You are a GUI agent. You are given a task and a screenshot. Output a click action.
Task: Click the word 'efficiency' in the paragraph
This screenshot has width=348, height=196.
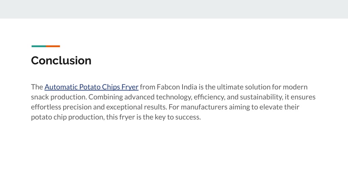tap(209, 97)
